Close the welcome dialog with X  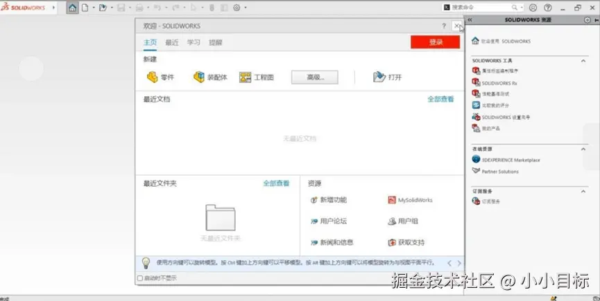pyautogui.click(x=456, y=26)
